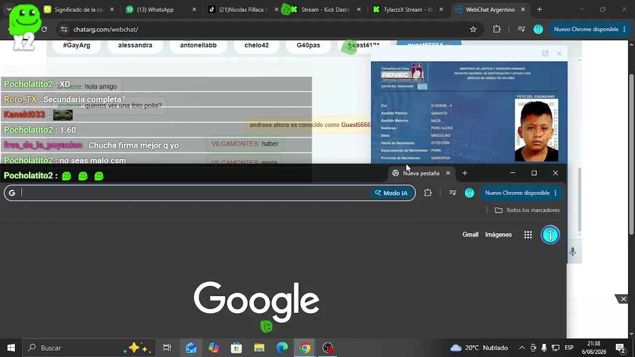Screen dimensions: 635x357
Task: Open media controls in the front Chrome window
Action: coord(452,193)
